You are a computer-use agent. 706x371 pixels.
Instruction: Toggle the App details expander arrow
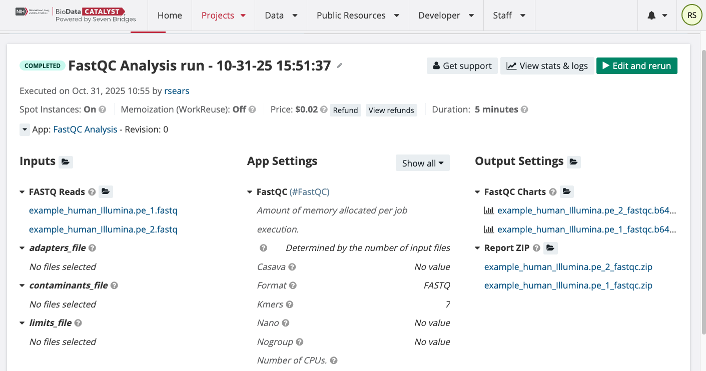coord(25,129)
